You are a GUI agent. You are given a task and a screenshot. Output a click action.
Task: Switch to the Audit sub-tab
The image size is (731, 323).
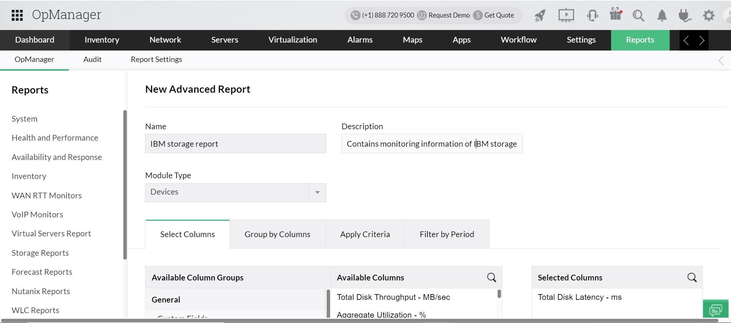[x=93, y=60]
